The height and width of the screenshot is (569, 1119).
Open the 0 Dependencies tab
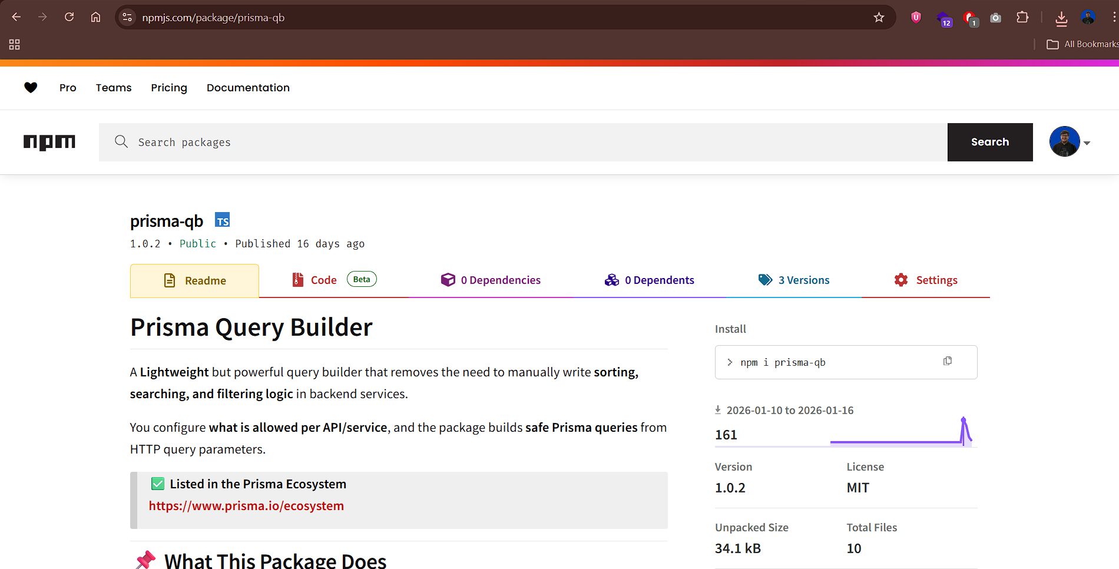(491, 280)
